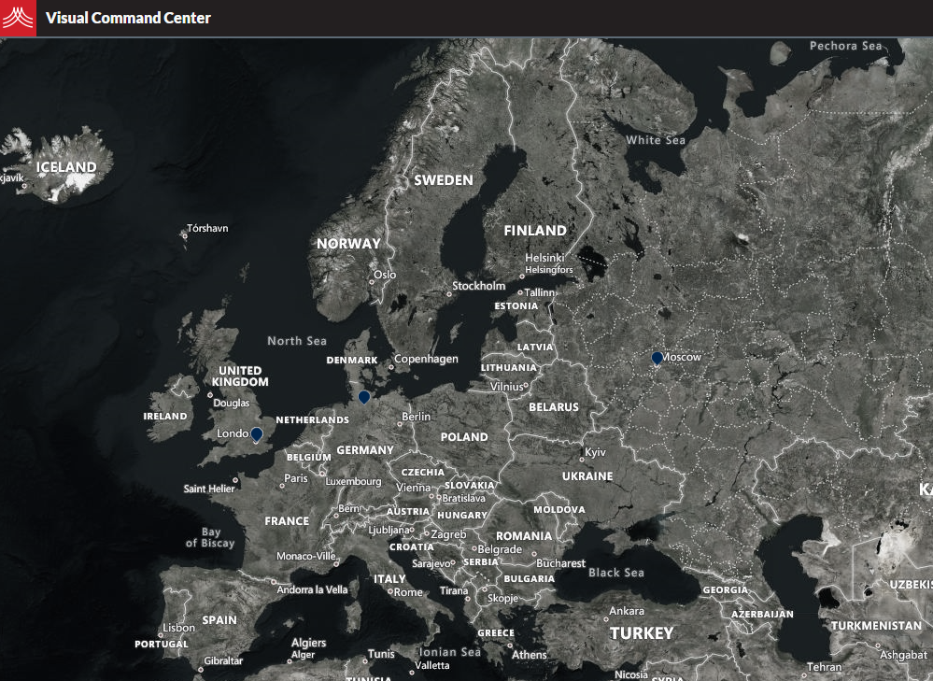This screenshot has width=933, height=681.
Task: Click the Paris city label
Action: click(x=296, y=478)
